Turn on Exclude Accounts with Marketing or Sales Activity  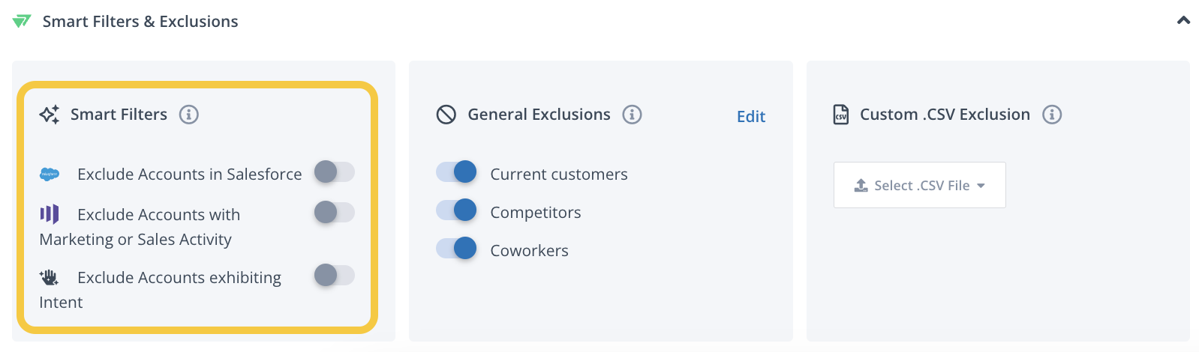pyautogui.click(x=334, y=212)
